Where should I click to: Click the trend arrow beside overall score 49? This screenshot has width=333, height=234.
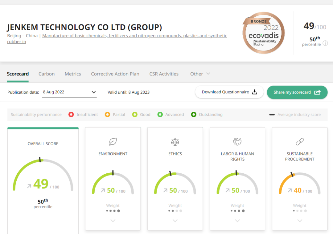pyautogui.click(x=29, y=186)
